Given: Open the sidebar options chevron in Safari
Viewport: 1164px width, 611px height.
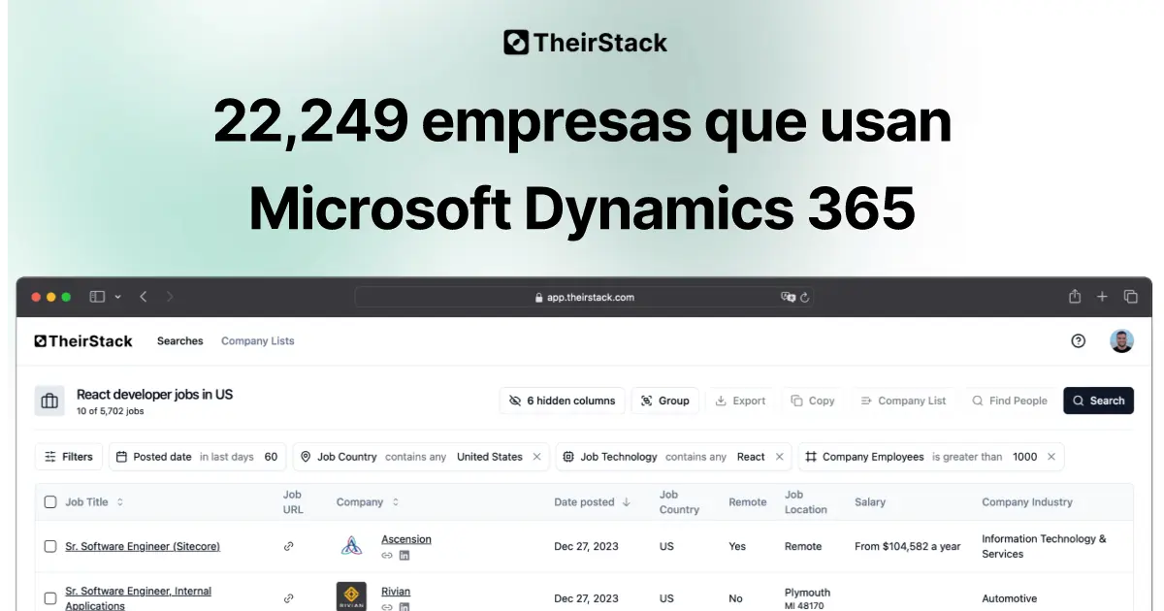Looking at the screenshot, I should pyautogui.click(x=118, y=297).
